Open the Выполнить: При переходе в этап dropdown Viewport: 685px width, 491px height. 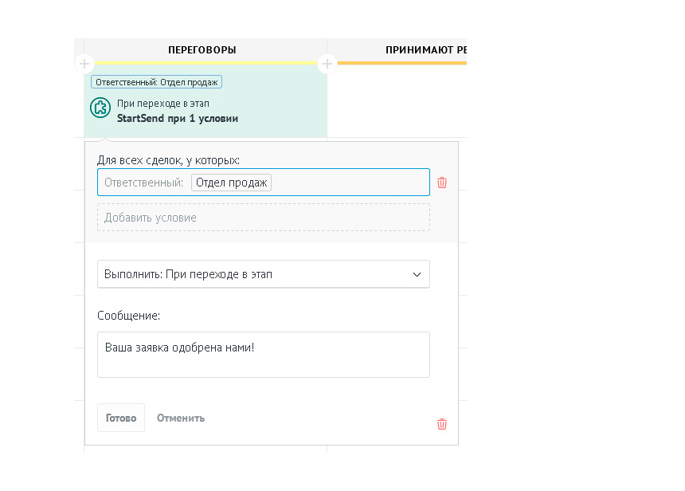point(263,274)
